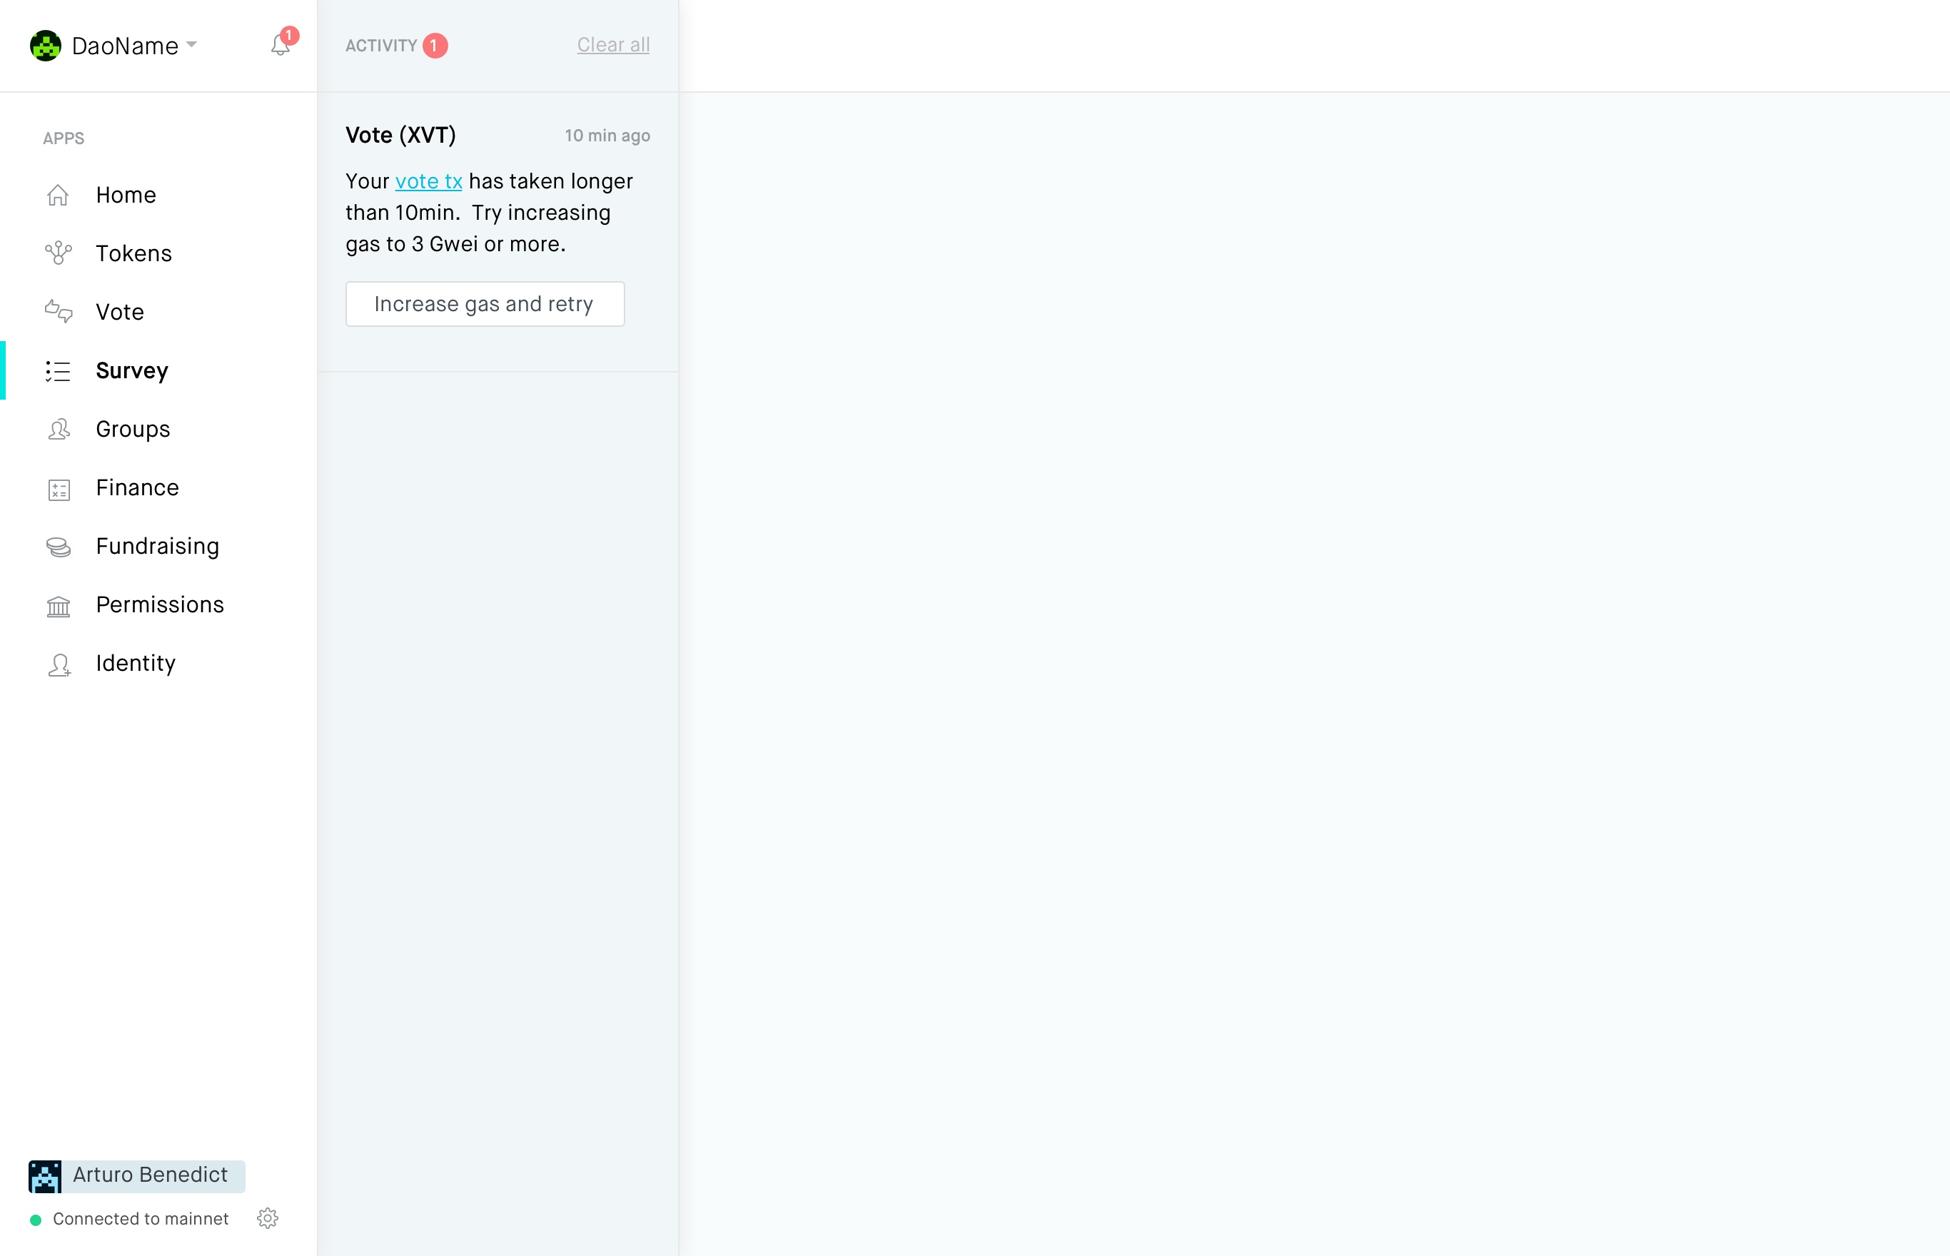Image resolution: width=1950 pixels, height=1256 pixels.
Task: Click the red activity count badge
Action: click(435, 46)
